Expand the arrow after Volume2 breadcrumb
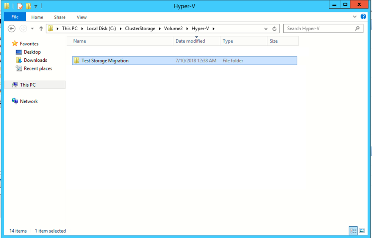372x238 pixels. [187, 29]
